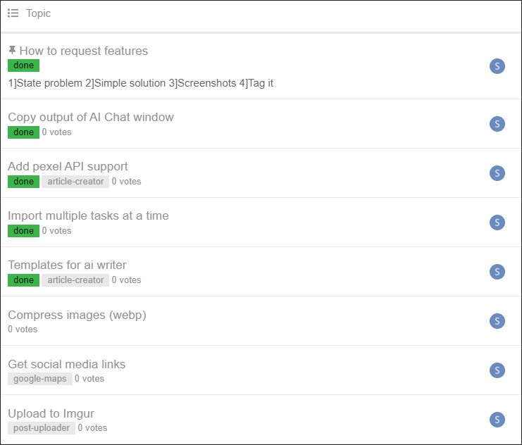Select article-creator tag under Templates for ai writer
This screenshot has height=445, width=522.
pos(75,280)
